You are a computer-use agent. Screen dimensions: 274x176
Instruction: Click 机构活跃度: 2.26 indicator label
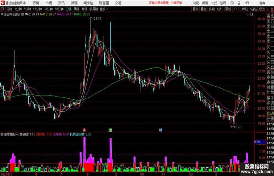coord(80,134)
